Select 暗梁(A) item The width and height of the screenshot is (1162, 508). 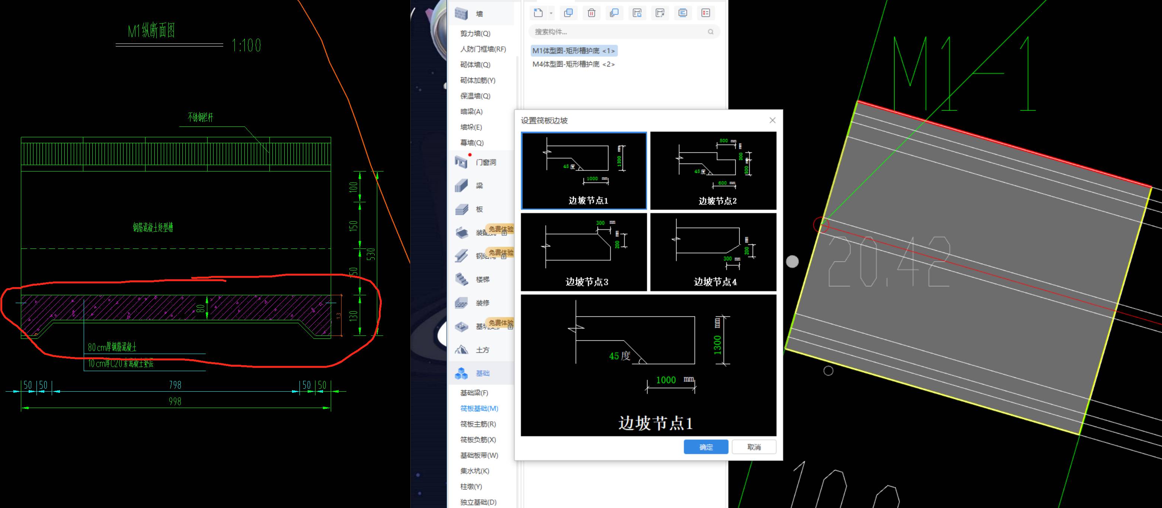coord(471,111)
